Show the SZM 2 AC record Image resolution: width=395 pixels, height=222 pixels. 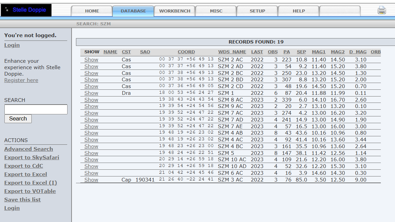click(x=91, y=60)
